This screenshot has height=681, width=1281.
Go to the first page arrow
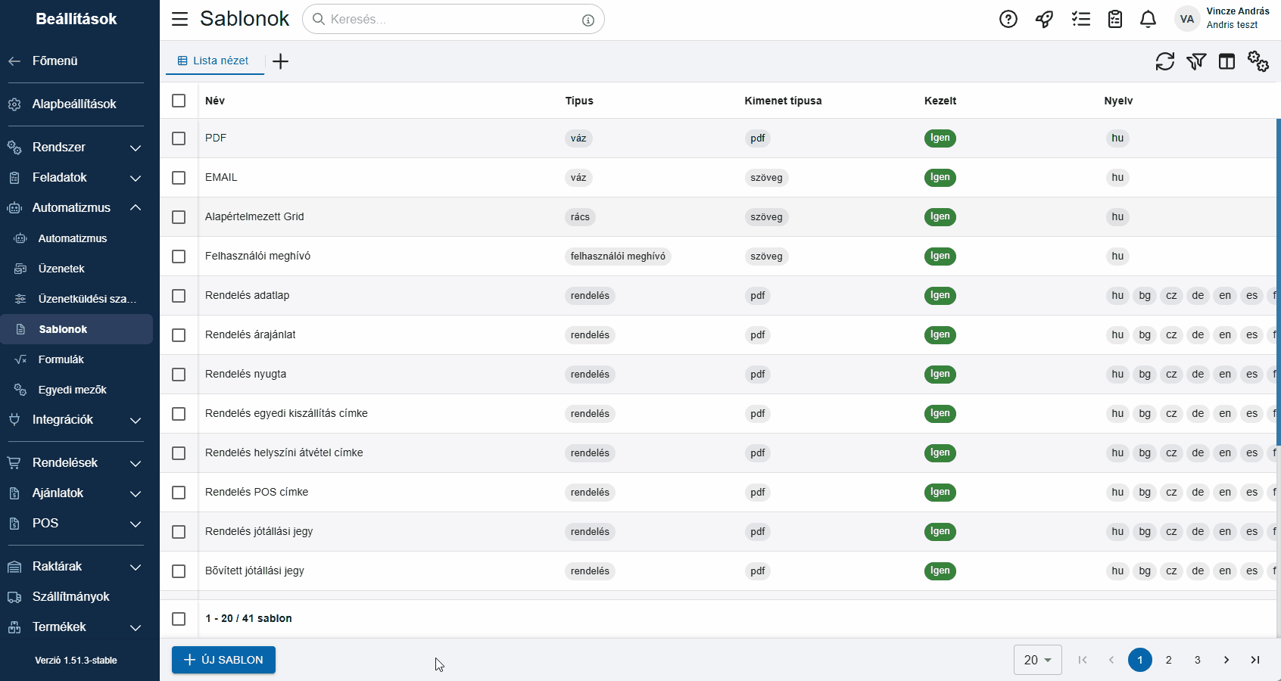coord(1083,660)
